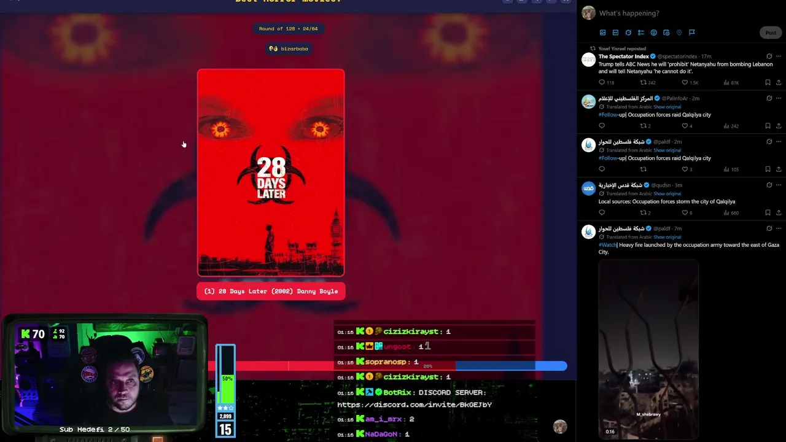Click the red-blue vote progress bar
Viewport: 786px width, 442px height.
tap(387, 366)
